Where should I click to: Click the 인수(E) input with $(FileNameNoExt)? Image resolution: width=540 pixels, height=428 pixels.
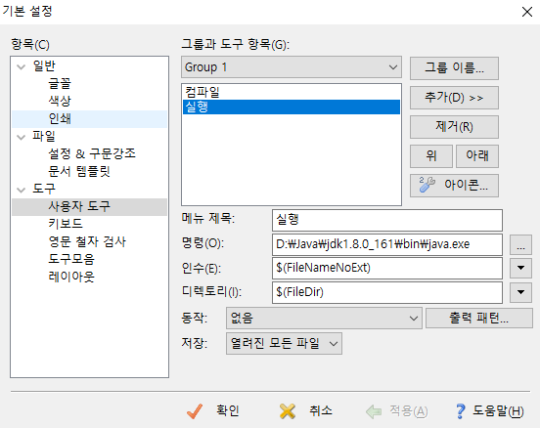[387, 268]
